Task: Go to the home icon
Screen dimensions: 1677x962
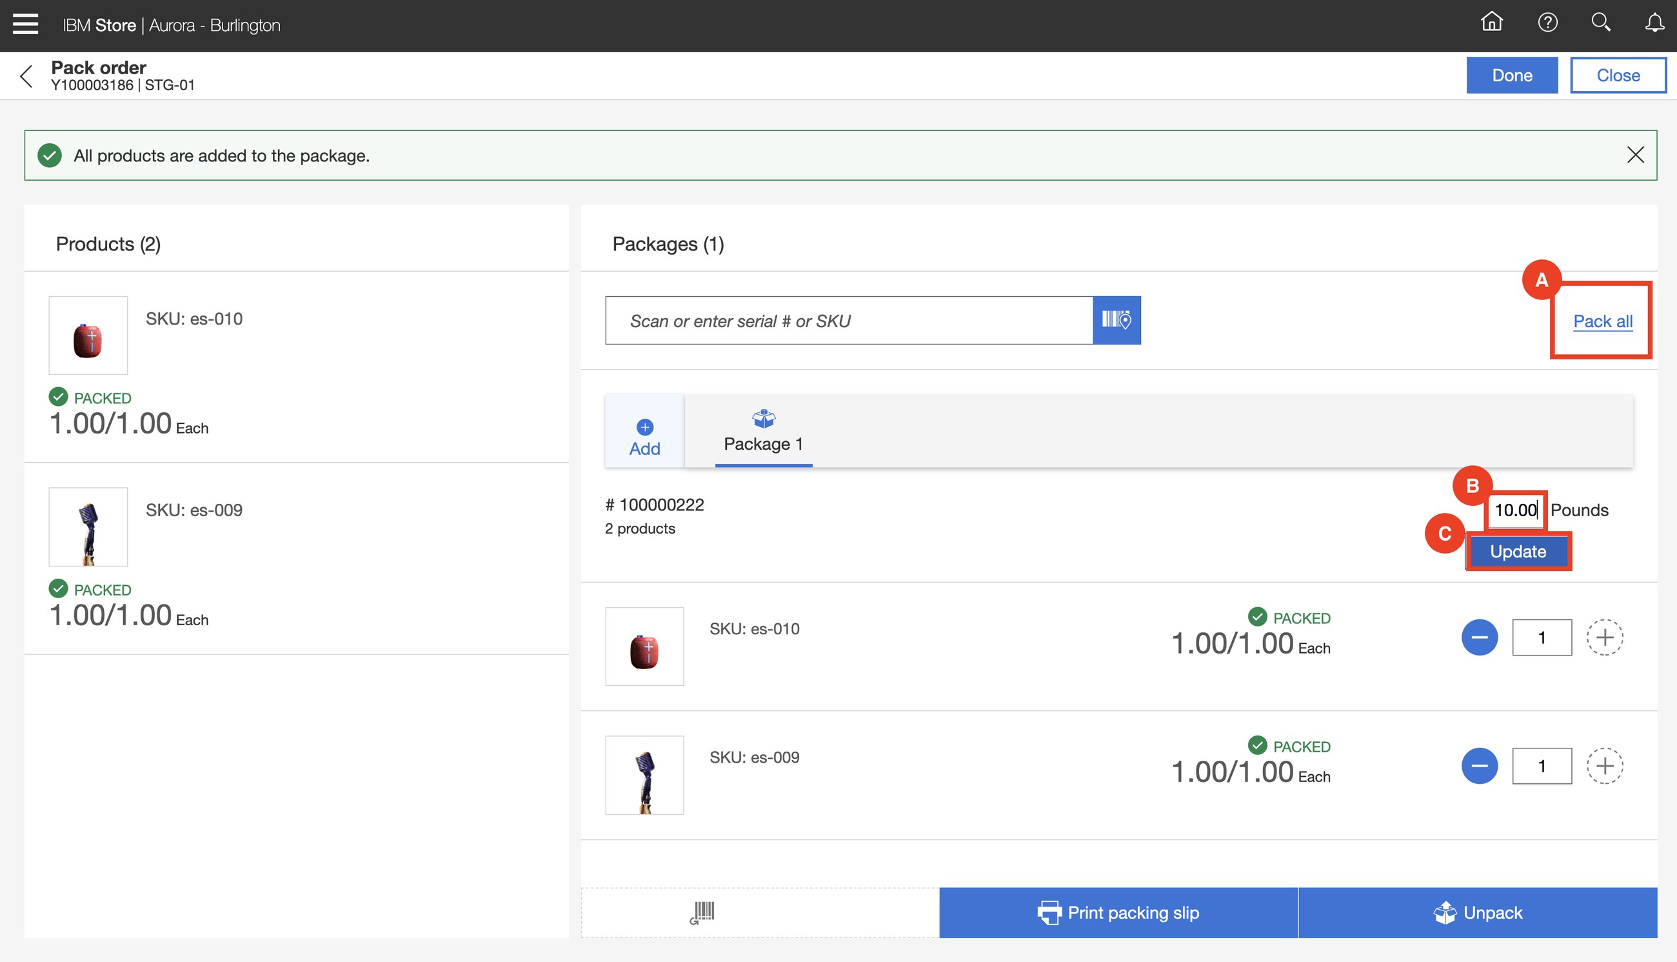Action: (1491, 23)
